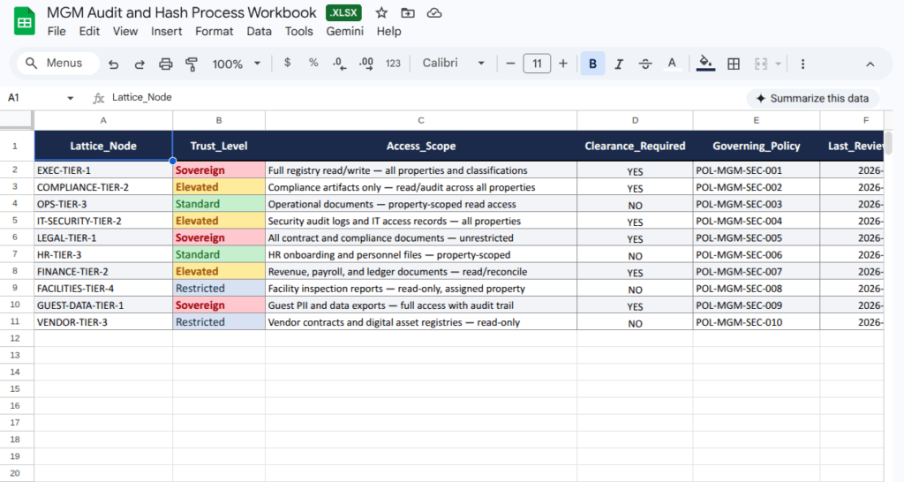Image resolution: width=904 pixels, height=482 pixels.
Task: Toggle strikethrough formatting
Action: tap(645, 64)
